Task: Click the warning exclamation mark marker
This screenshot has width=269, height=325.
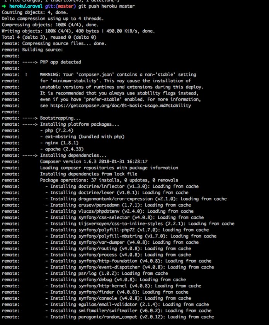Action: pyautogui.click(x=26, y=75)
